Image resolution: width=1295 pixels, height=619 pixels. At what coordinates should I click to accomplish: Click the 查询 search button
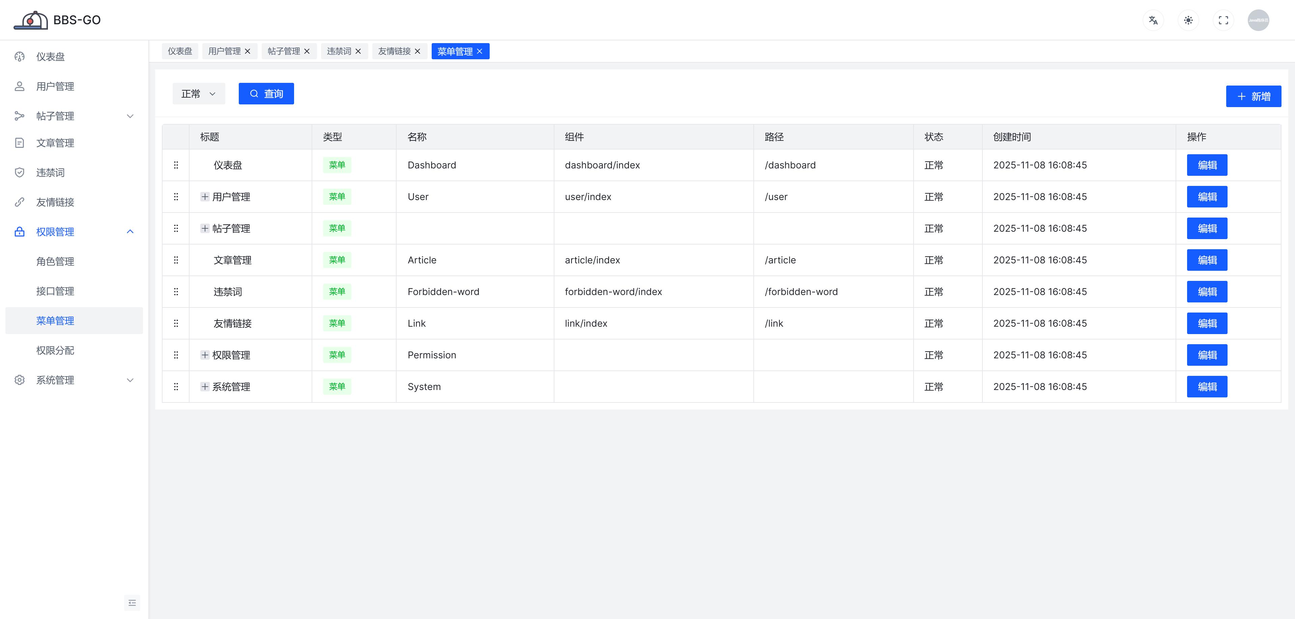(266, 94)
